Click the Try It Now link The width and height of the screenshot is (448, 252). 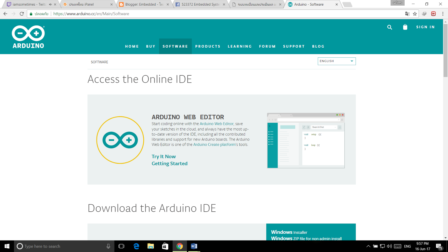[x=164, y=157]
